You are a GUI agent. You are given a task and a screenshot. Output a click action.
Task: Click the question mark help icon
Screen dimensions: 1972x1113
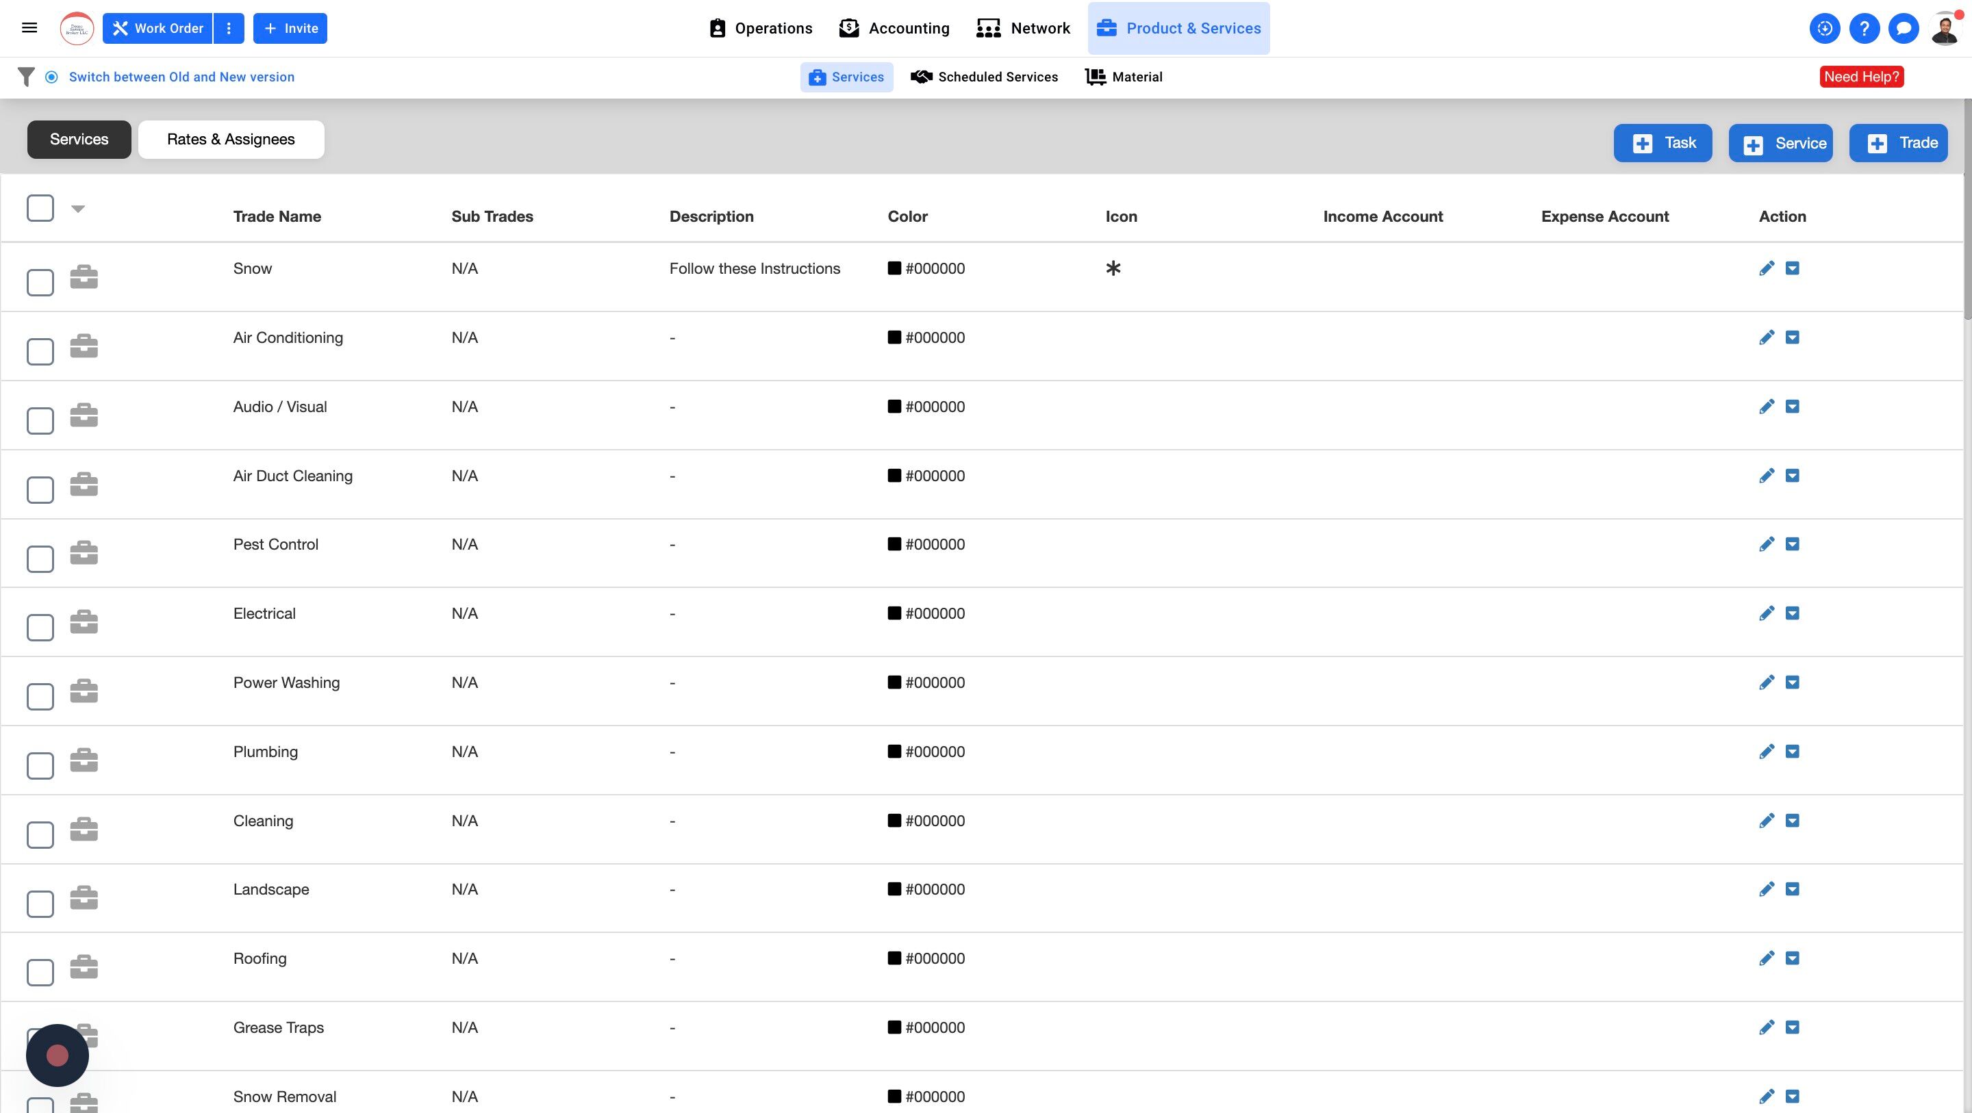1864,29
